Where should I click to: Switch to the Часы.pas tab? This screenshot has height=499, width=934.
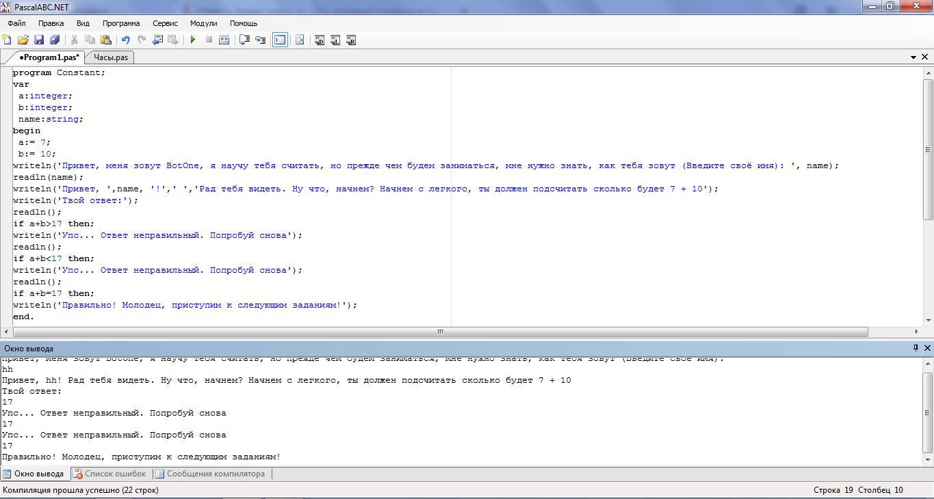[x=111, y=57]
